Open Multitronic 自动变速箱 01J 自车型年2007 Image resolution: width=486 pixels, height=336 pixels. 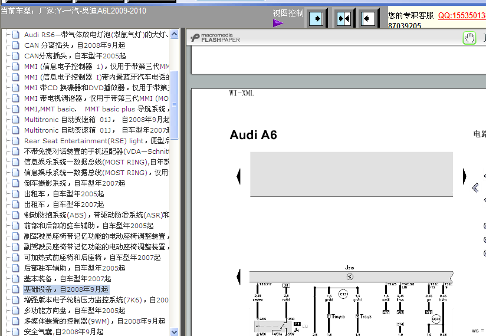coord(96,130)
